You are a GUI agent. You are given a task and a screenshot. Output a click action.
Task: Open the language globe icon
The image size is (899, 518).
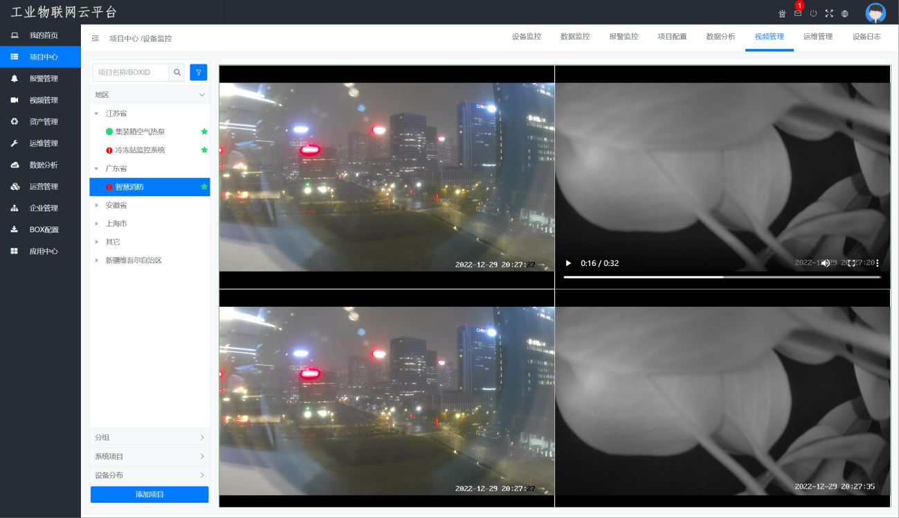point(844,13)
